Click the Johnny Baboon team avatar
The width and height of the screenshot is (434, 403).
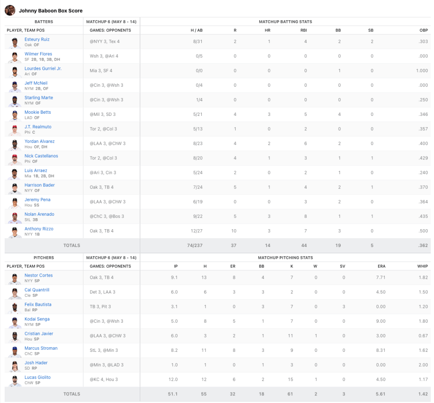(10, 10)
